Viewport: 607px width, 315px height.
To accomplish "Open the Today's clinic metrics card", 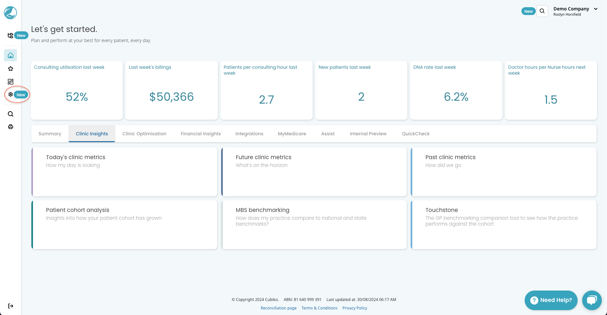I will (124, 172).
